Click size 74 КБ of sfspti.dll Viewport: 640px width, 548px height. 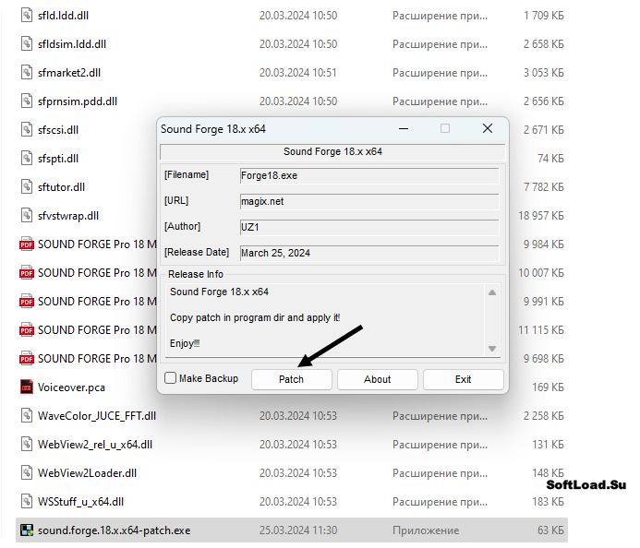pyautogui.click(x=550, y=159)
